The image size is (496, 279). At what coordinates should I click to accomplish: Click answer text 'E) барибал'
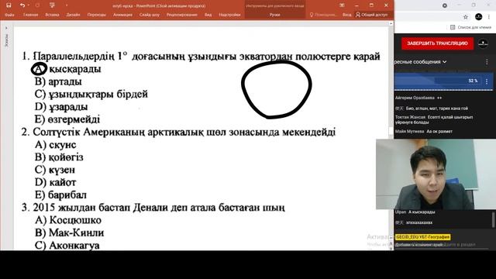60,195
